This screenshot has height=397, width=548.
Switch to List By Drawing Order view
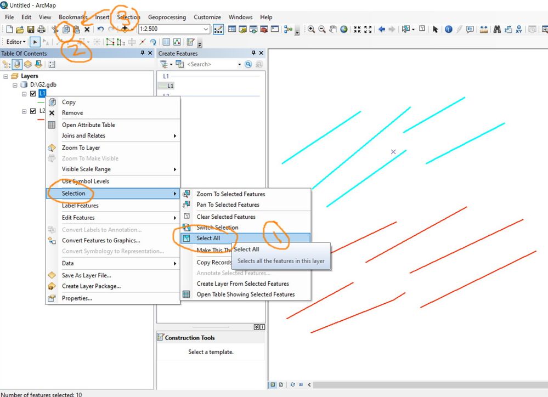tap(6, 64)
